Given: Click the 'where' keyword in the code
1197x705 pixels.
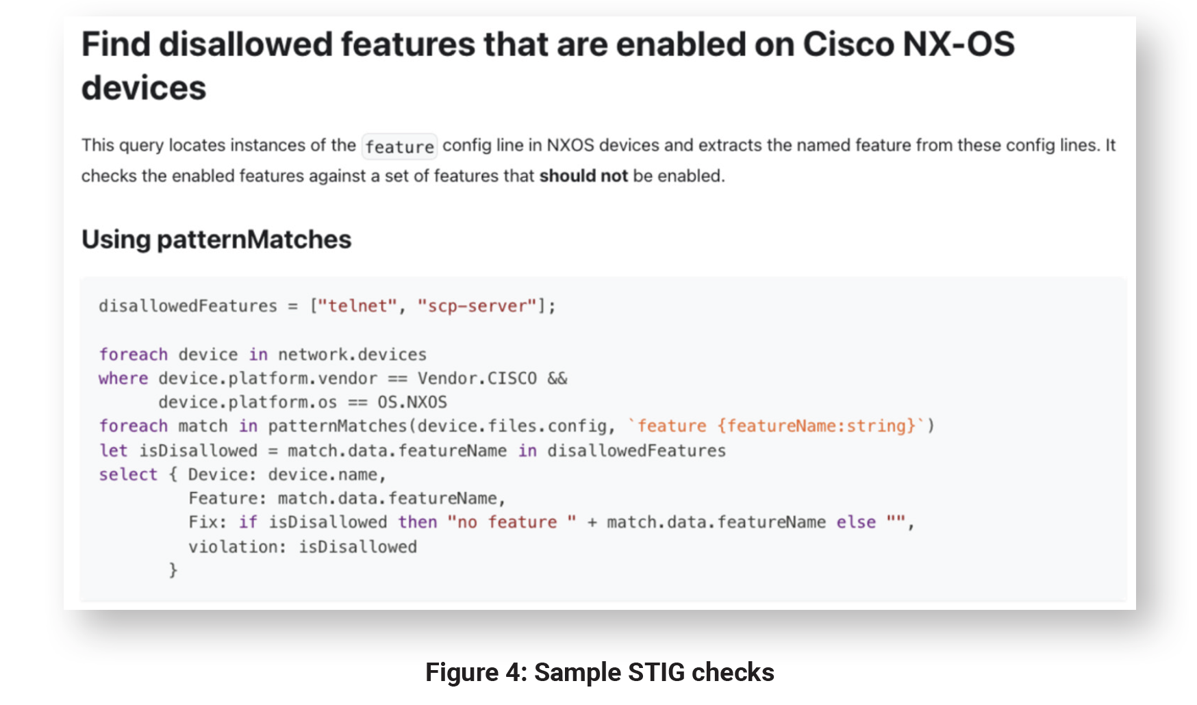Looking at the screenshot, I should [123, 379].
